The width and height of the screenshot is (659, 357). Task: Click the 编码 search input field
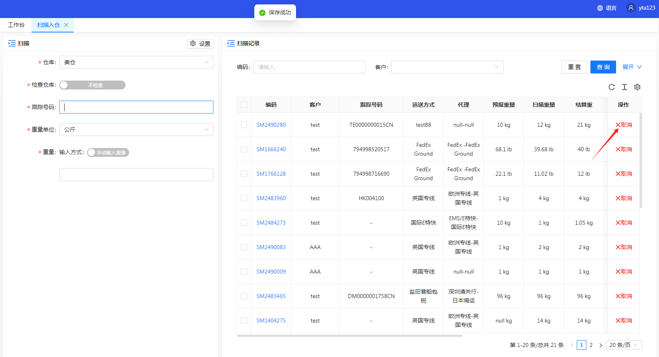point(309,67)
